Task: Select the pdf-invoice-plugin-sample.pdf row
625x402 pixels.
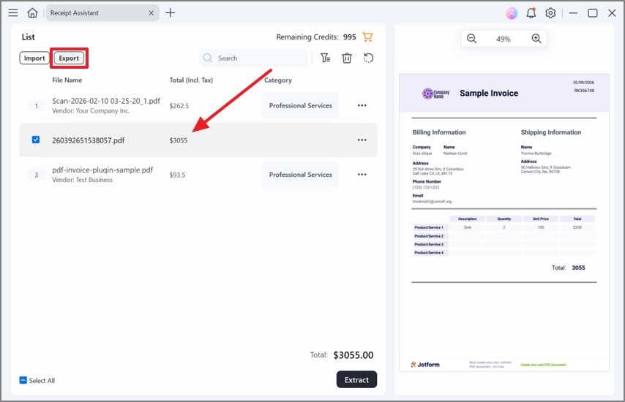Action: tap(198, 175)
